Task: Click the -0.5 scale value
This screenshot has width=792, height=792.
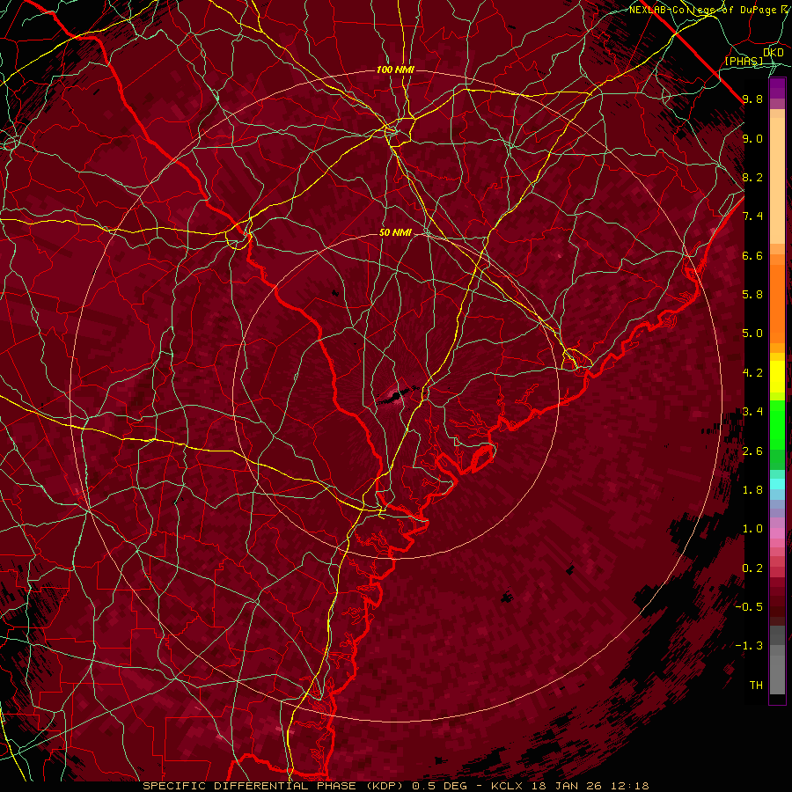Action: (749, 607)
